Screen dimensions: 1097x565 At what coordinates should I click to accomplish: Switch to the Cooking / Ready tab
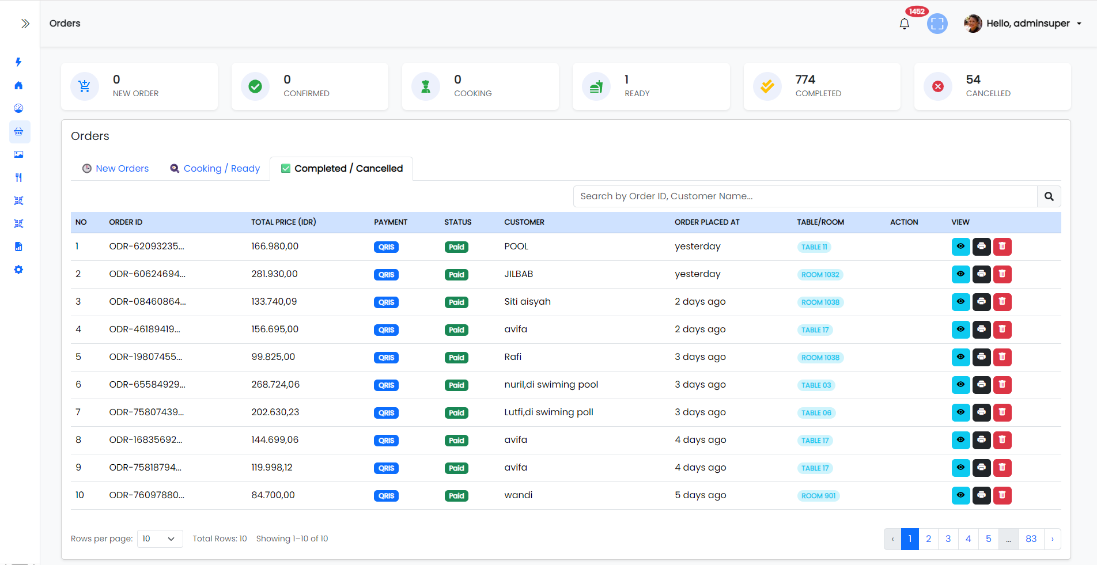pos(215,168)
